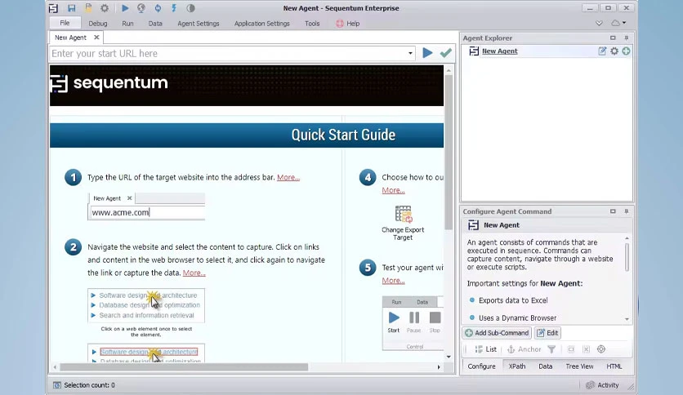The height and width of the screenshot is (395, 683).
Task: Click the green plus icon on the New Agent row
Action: coord(626,51)
